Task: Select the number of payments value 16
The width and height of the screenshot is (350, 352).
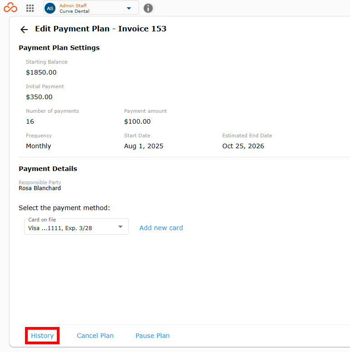Action: tap(30, 121)
